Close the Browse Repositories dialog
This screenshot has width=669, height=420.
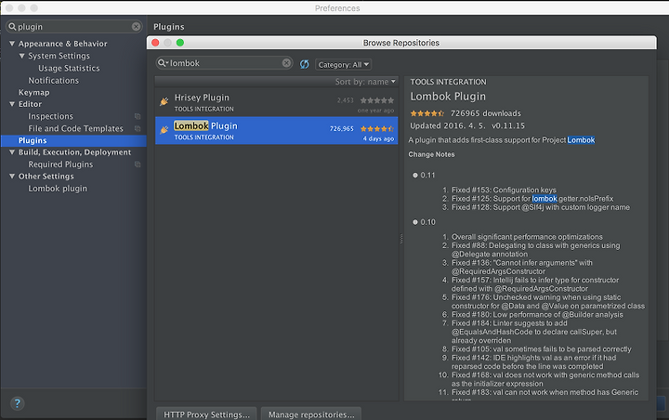tap(155, 43)
